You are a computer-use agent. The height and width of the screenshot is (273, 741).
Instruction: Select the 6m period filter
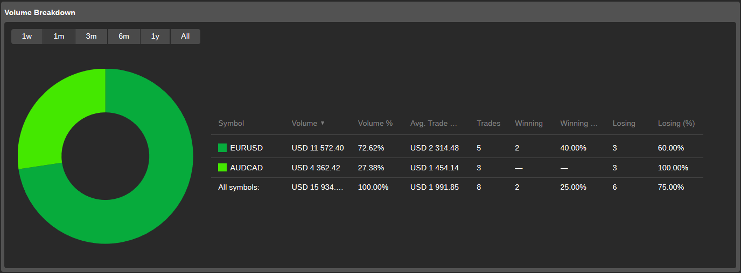tap(124, 37)
